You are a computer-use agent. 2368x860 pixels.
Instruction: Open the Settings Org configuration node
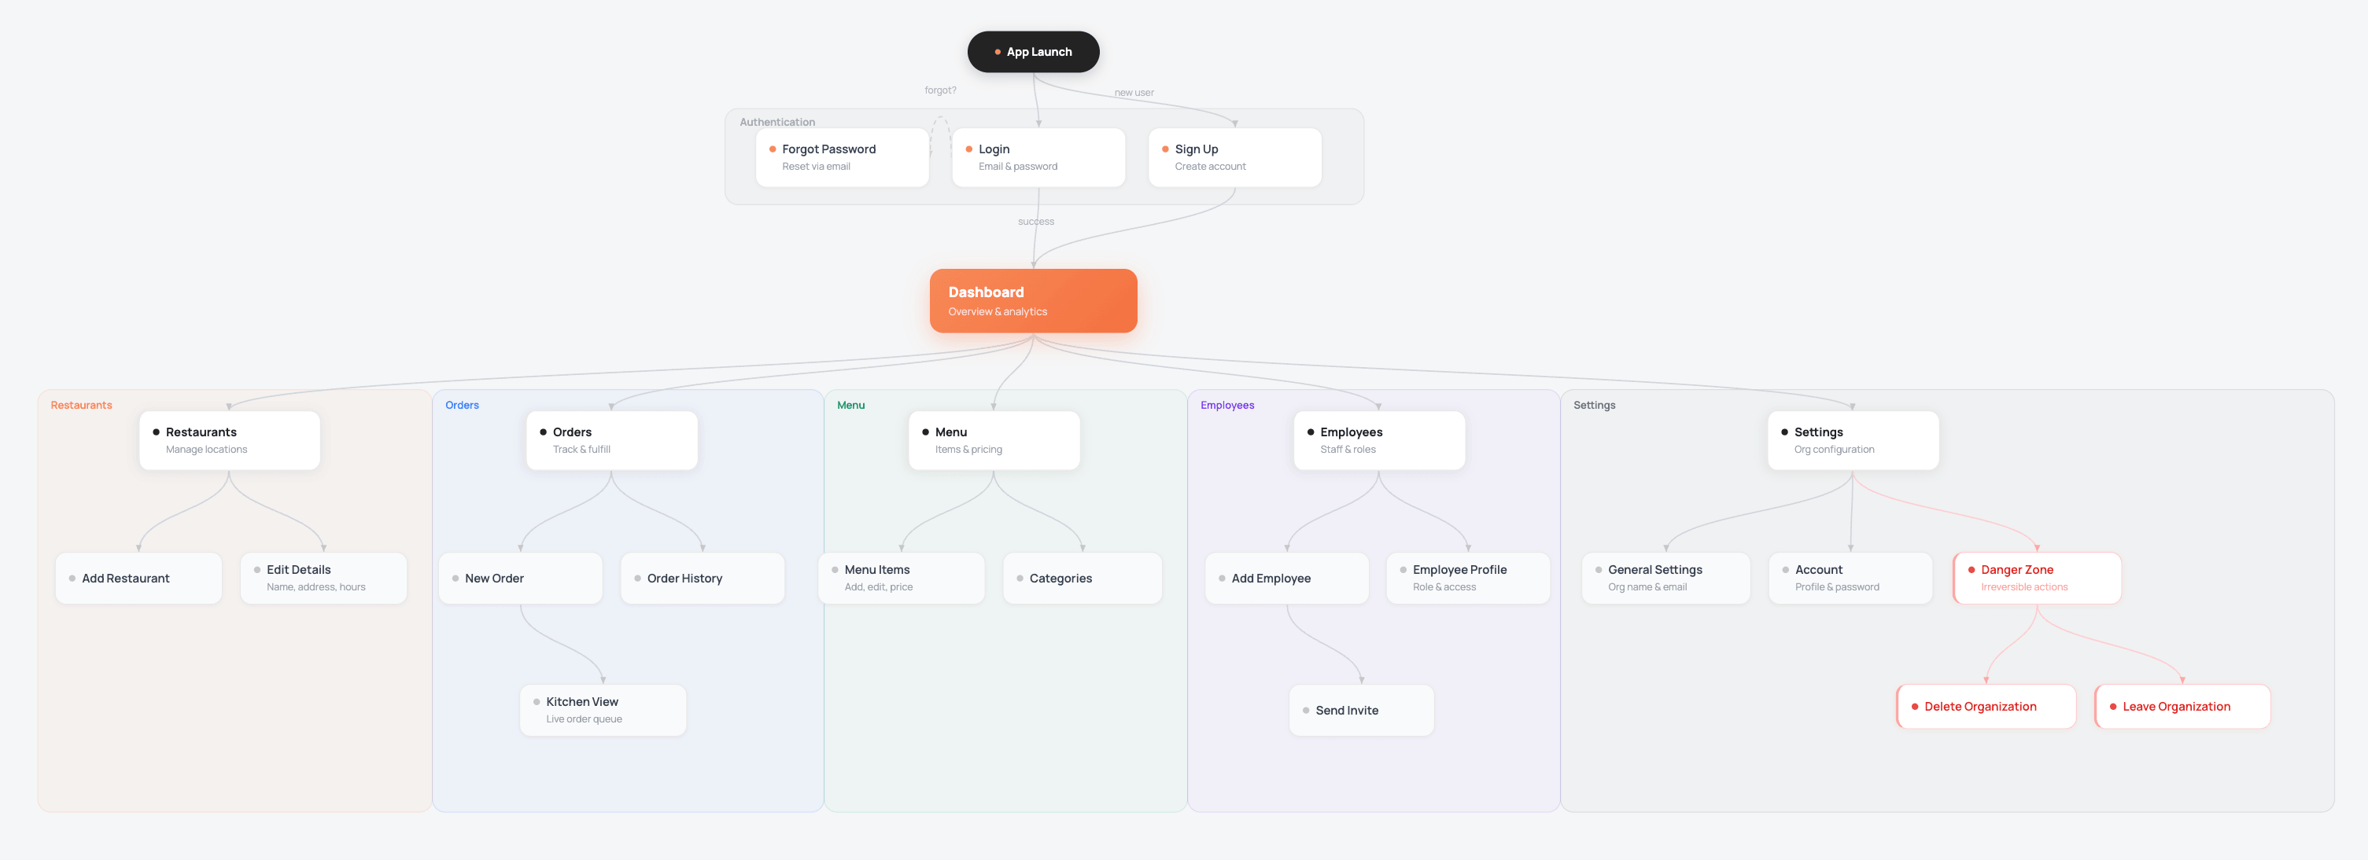tap(1853, 440)
